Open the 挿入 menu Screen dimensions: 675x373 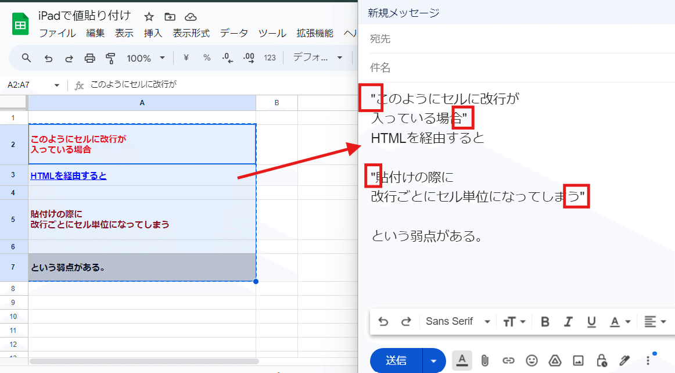pos(153,33)
